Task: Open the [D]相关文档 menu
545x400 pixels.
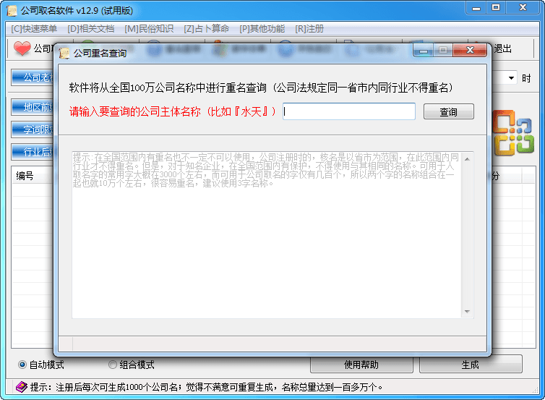Action: 90,29
